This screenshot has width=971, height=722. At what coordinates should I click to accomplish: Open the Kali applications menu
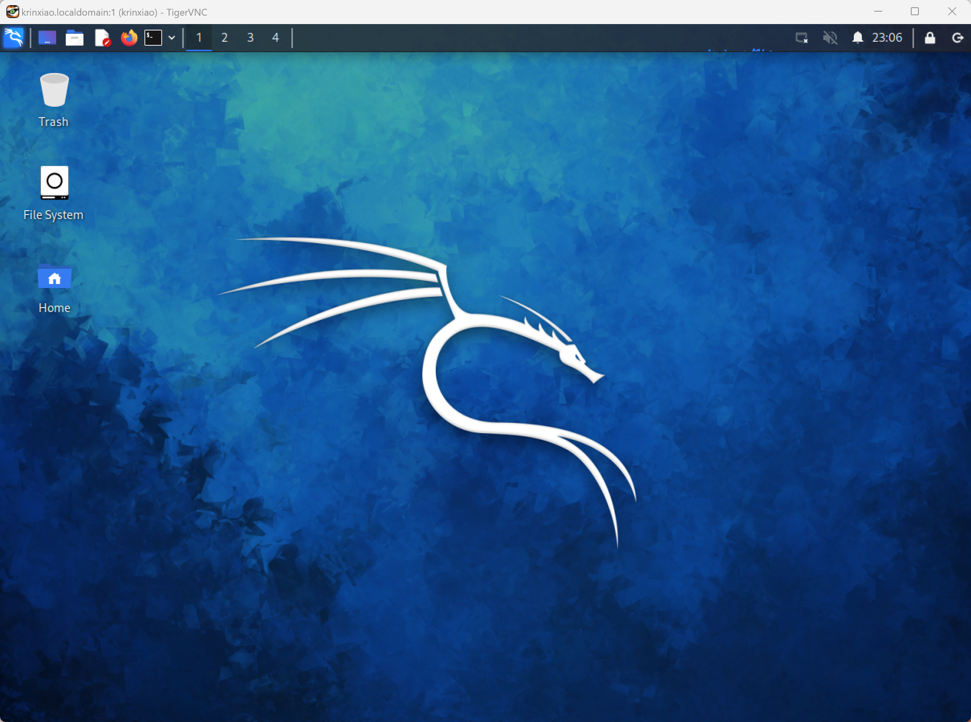pyautogui.click(x=14, y=38)
